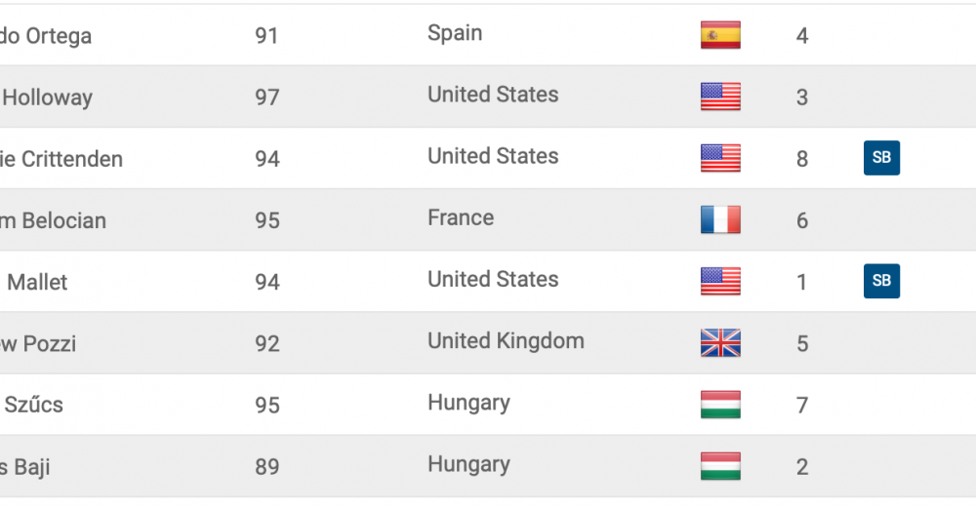This screenshot has height=507, width=976.
Task: Click the United States flag in Mallet row
Action: pos(720,281)
